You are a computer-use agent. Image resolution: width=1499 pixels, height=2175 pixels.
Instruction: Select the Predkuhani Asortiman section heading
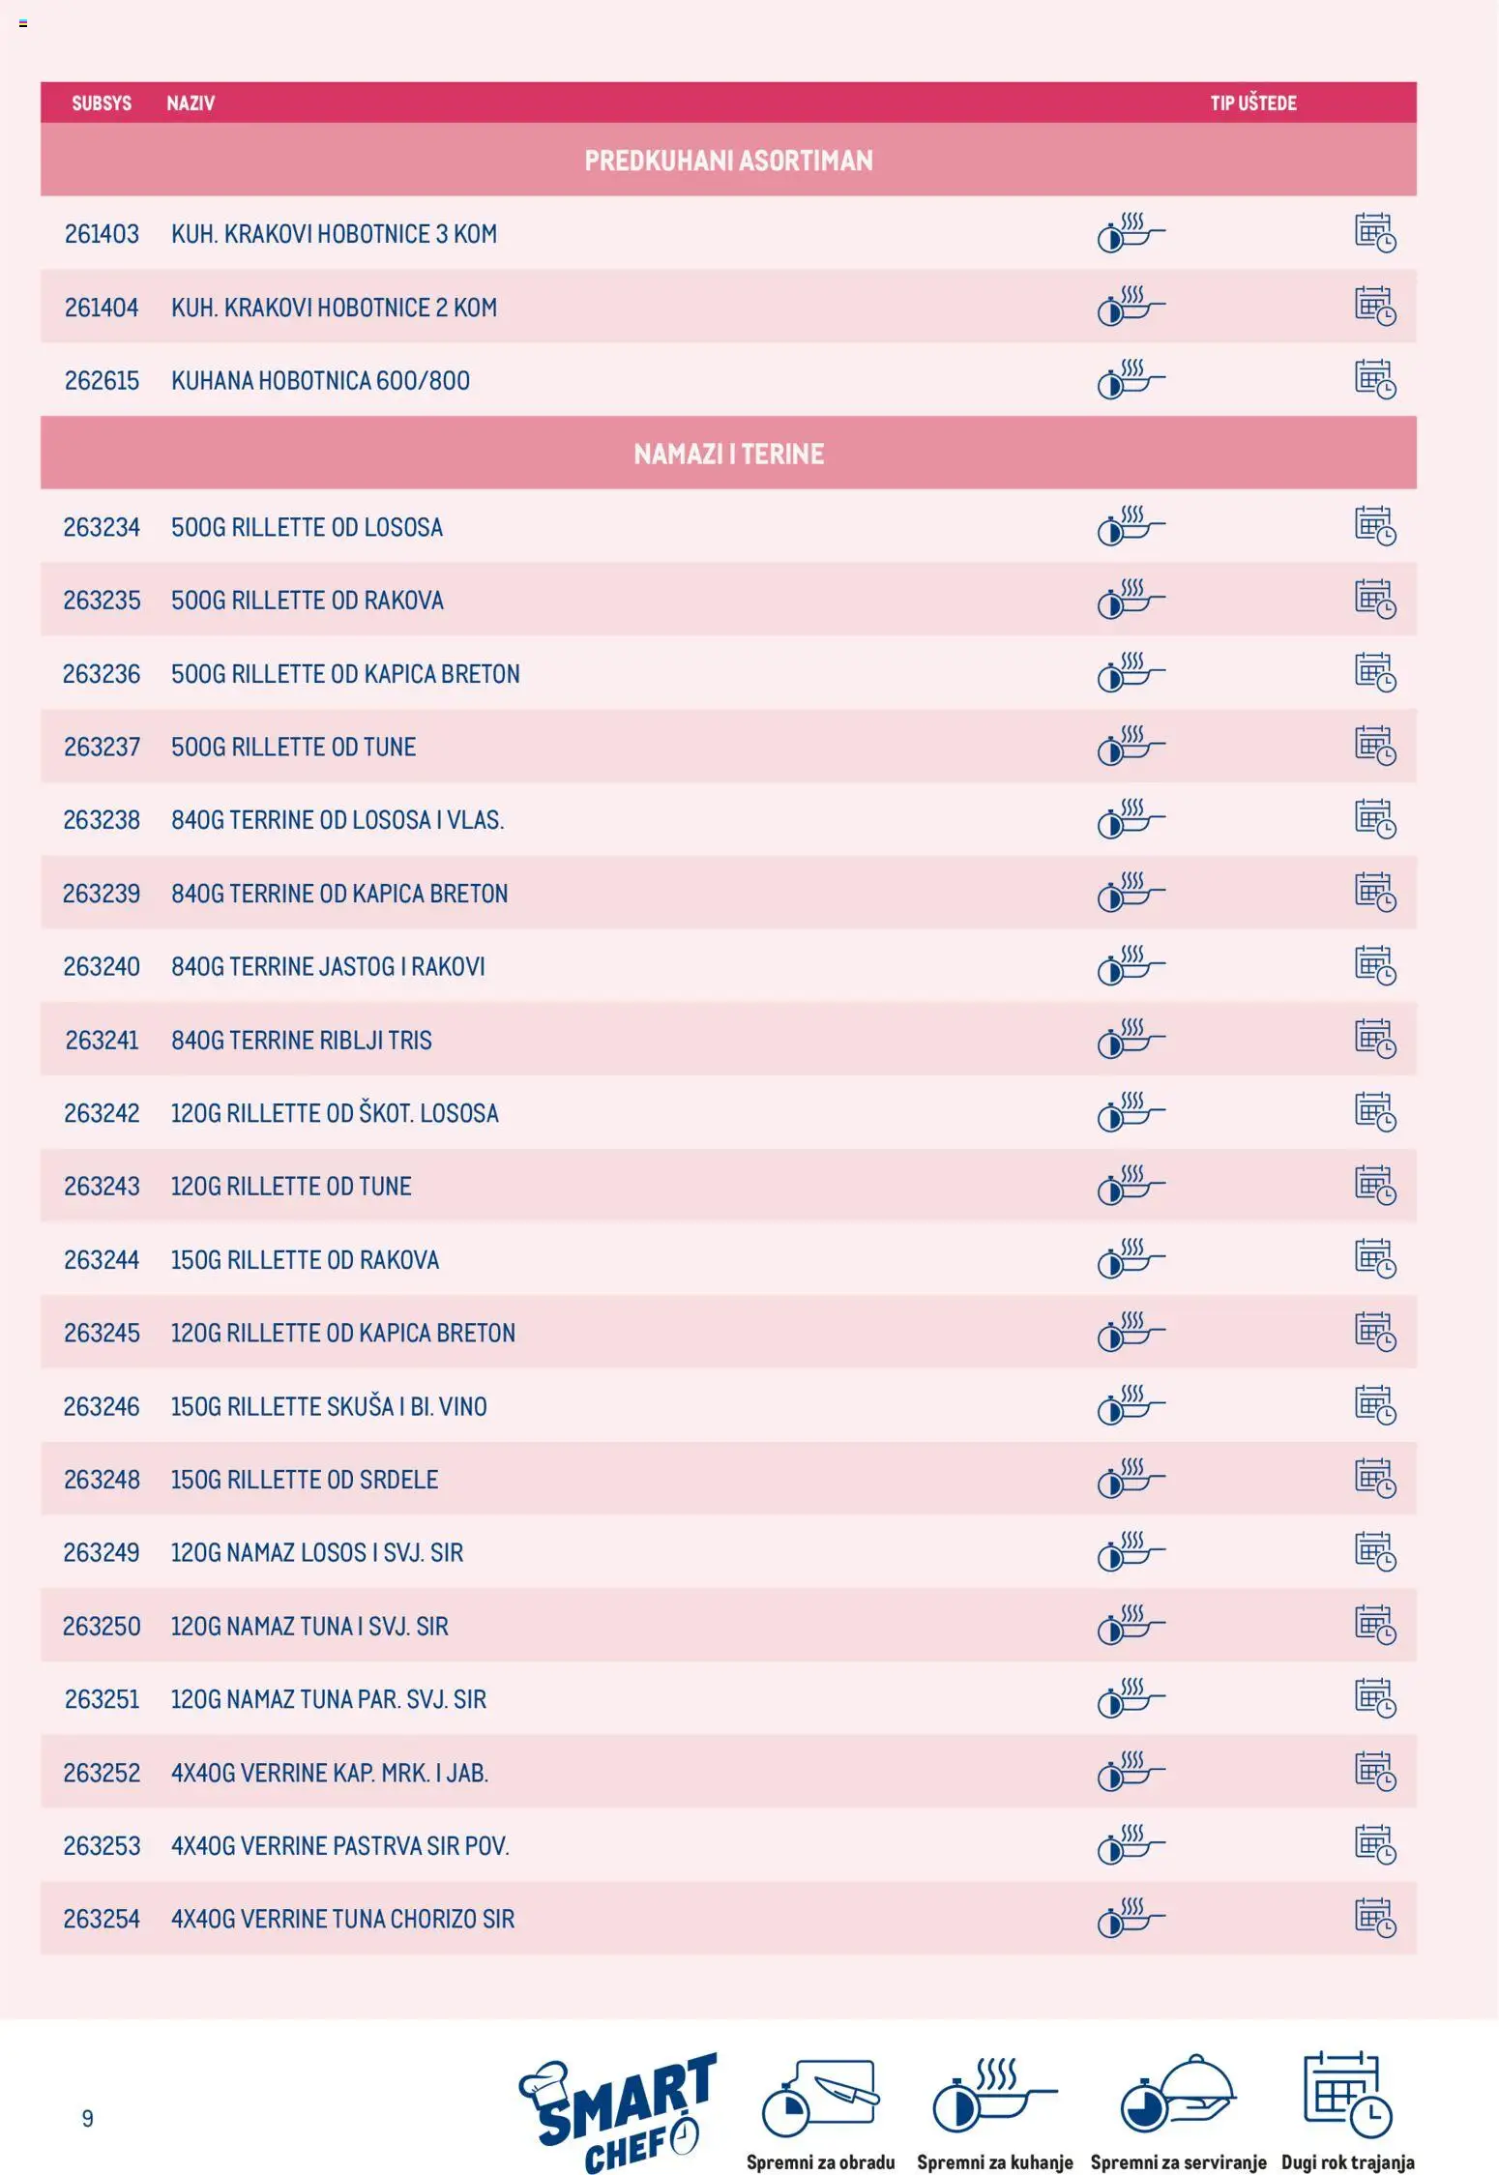pyautogui.click(x=728, y=161)
